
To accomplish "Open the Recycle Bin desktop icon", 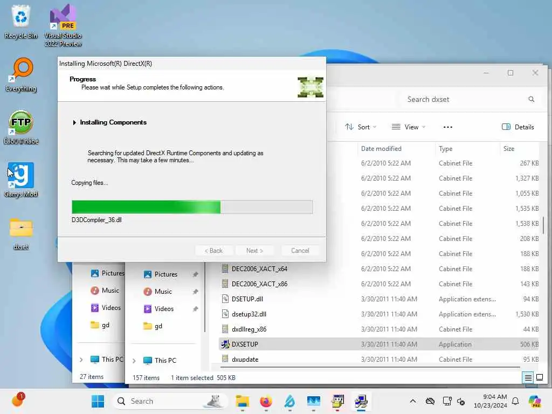I will pos(21,22).
